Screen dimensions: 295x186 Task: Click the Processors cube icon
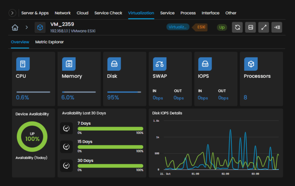tap(251, 64)
